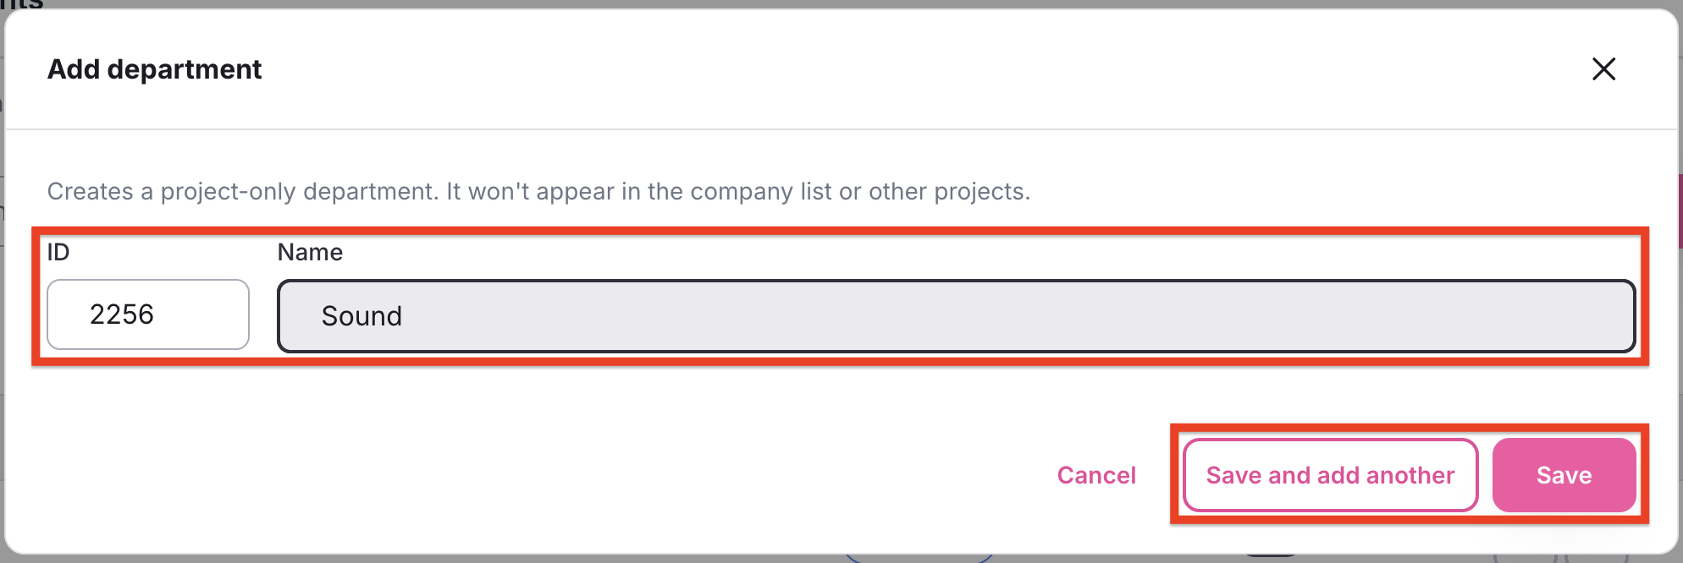Click the ID field label
The width and height of the screenshot is (1683, 563).
58,252
